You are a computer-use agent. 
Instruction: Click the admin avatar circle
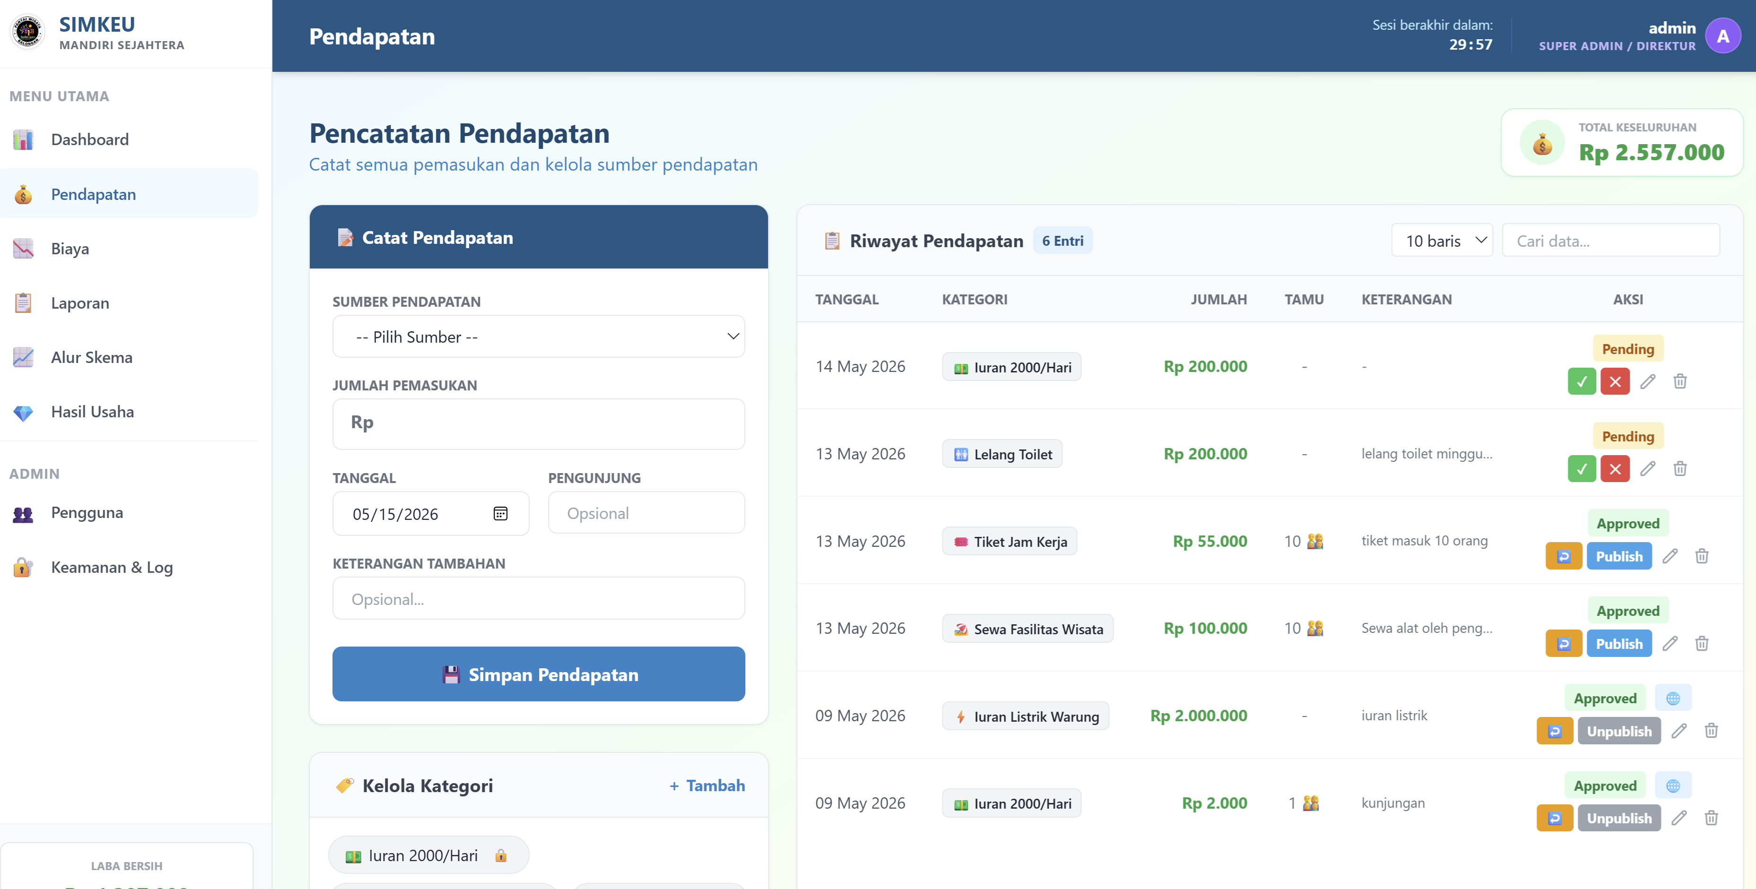[1722, 36]
